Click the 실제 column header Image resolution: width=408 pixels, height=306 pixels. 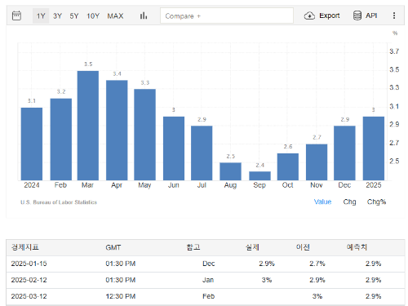252,247
